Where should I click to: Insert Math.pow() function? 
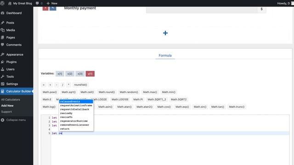tap(50, 92)
